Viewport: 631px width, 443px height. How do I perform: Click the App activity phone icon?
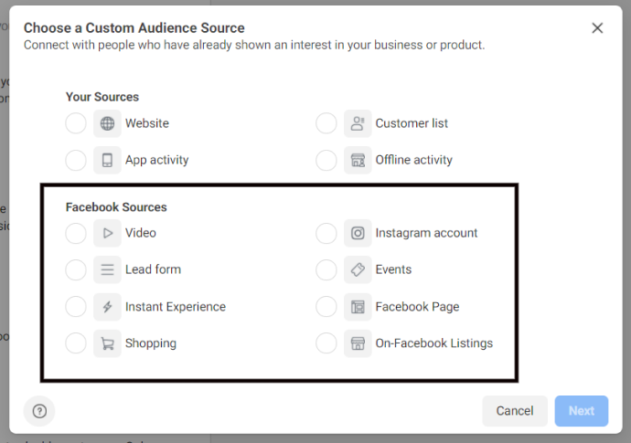tap(107, 160)
